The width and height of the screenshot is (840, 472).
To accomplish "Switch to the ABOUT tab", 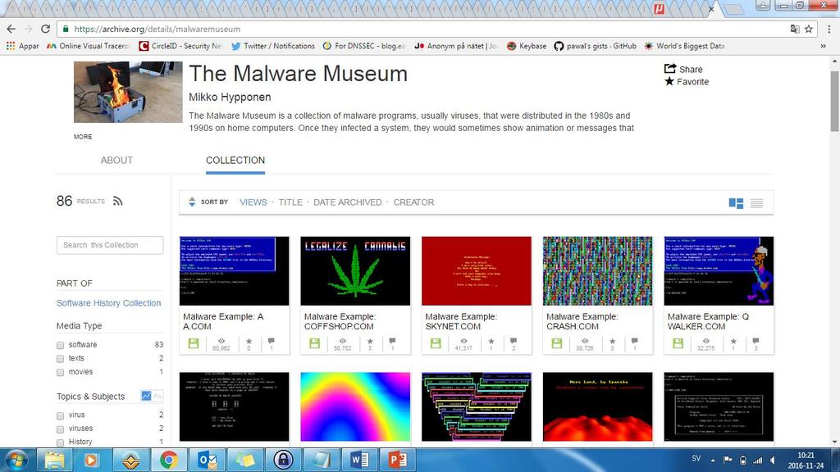I will point(116,160).
